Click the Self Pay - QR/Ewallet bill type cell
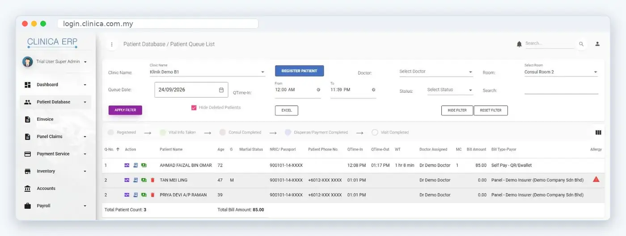This screenshot has width=626, height=236. [x=512, y=166]
